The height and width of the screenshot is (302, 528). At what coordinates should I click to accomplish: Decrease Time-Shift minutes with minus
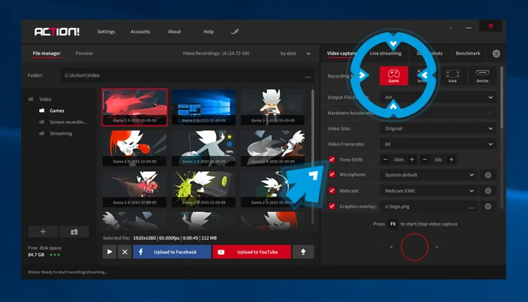click(386, 159)
